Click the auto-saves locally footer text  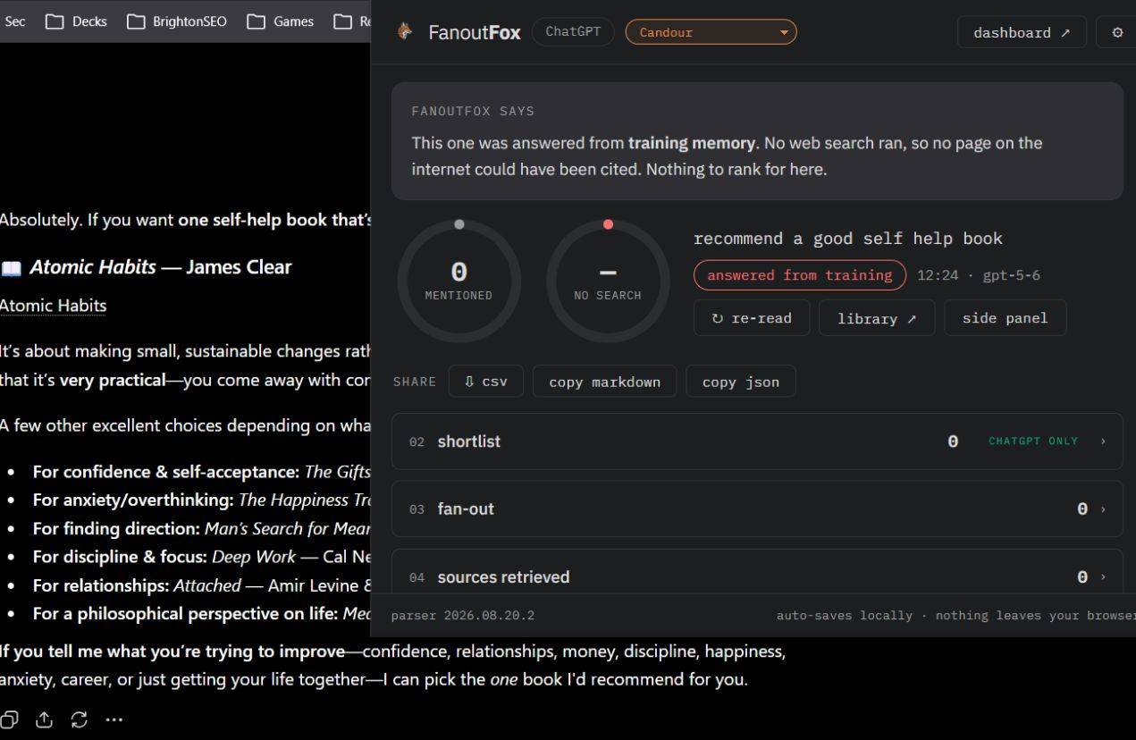[955, 616]
